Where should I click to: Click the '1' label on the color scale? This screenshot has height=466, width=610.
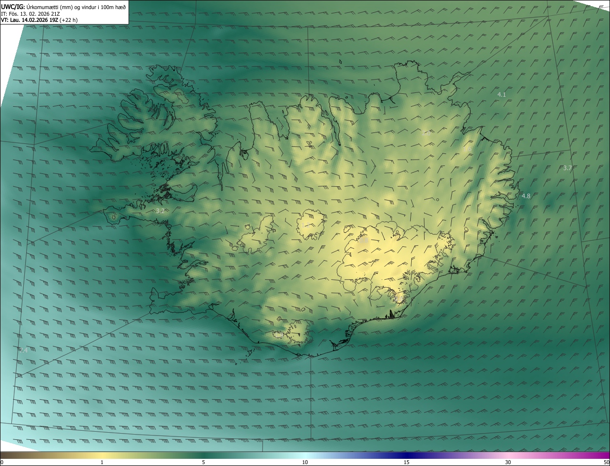click(x=102, y=462)
